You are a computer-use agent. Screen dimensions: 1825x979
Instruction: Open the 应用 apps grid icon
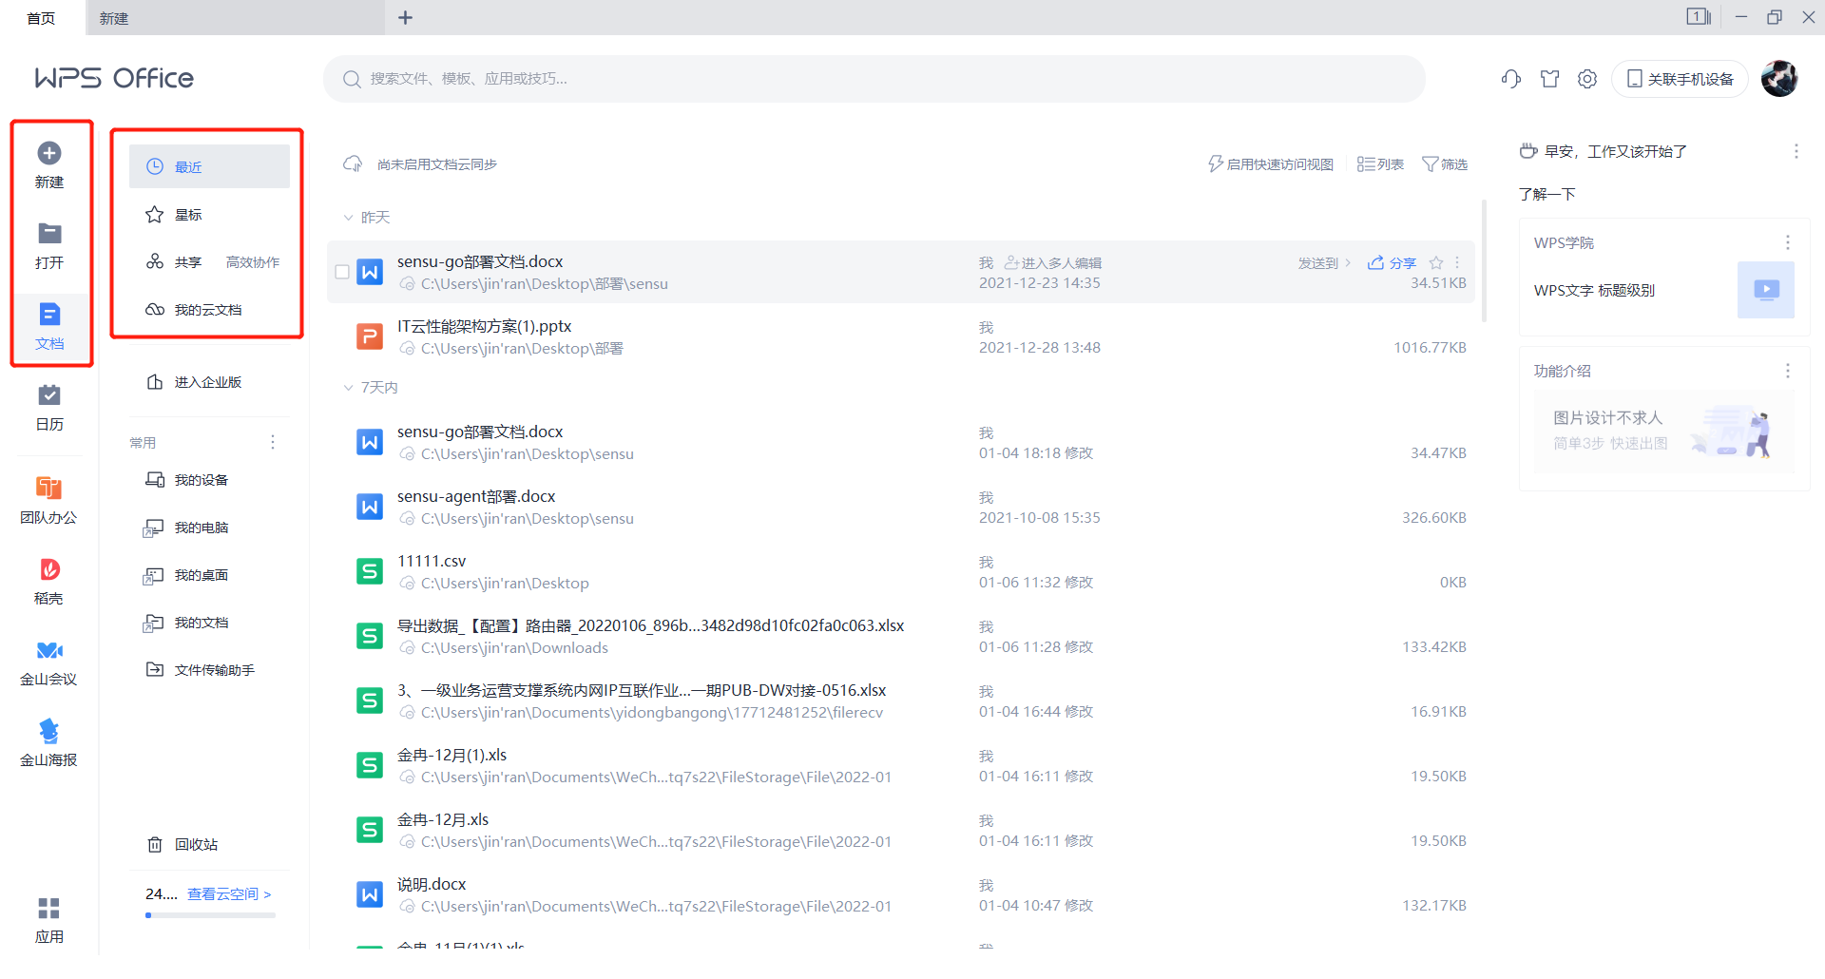click(x=49, y=919)
